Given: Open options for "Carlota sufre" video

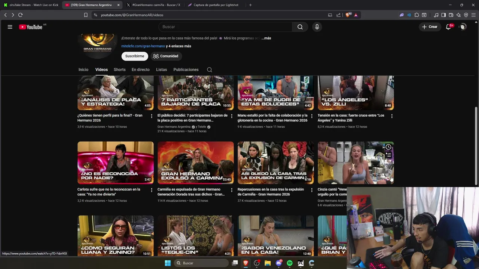Looking at the screenshot, I should coord(152,190).
